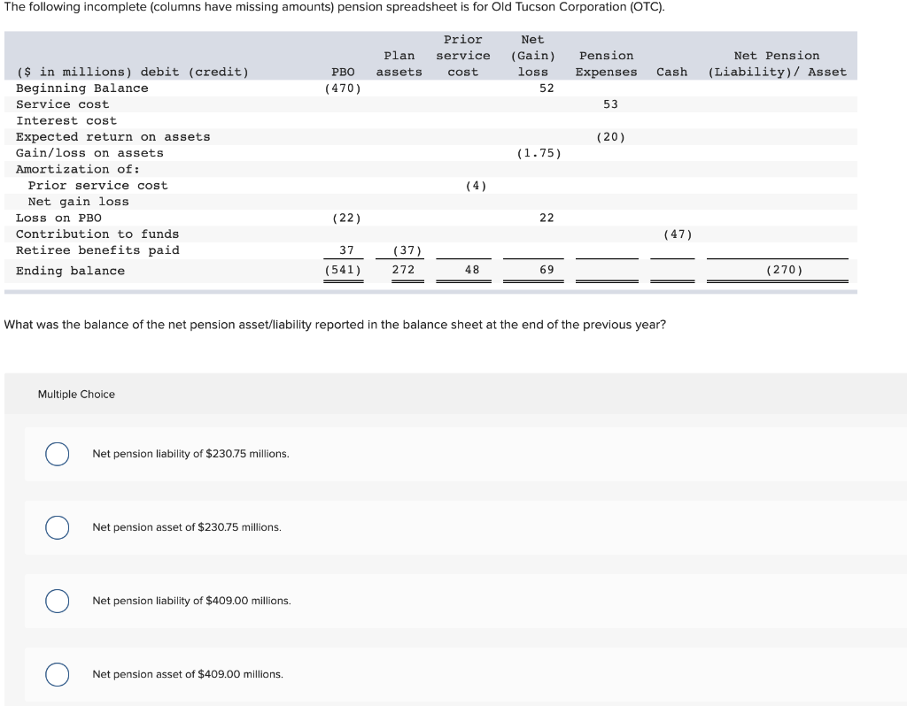The image size is (907, 706).
Task: Select the radio button for $409.00 millions asset
Action: (x=57, y=674)
